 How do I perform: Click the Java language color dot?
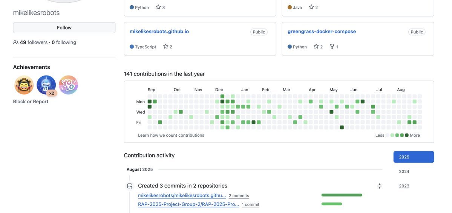tap(290, 7)
